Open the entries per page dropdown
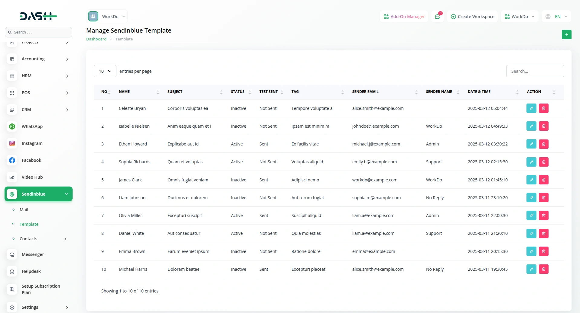The width and height of the screenshot is (580, 313). 105,71
